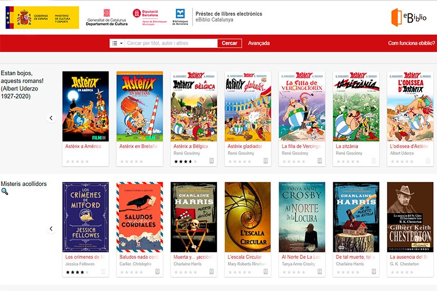Open the Misteris acollidors category heading
The image size is (437, 291).
click(x=24, y=184)
